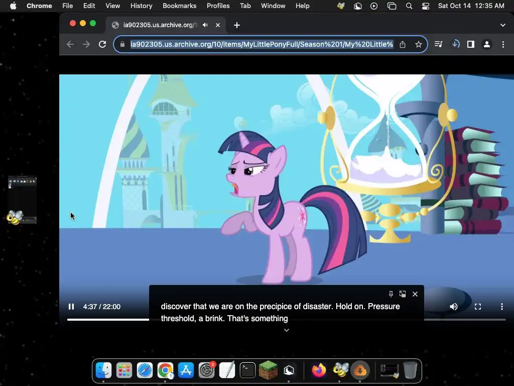Open Control Center in menu bar

pos(426,6)
